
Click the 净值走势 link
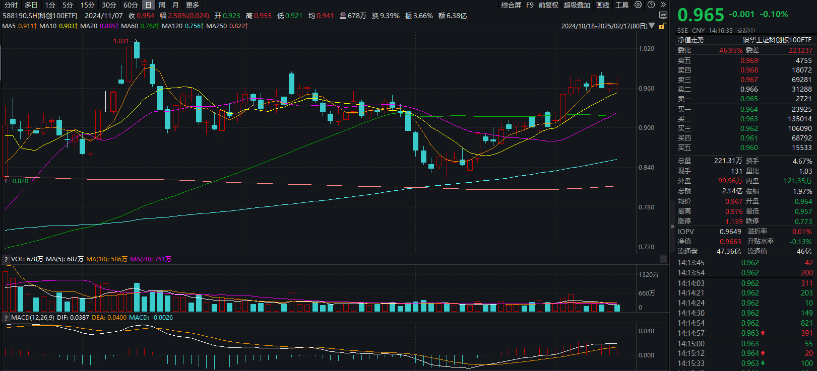click(691, 40)
